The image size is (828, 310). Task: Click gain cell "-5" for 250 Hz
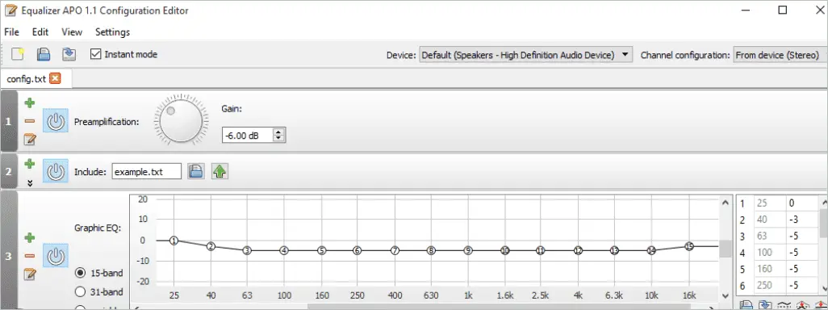pos(802,285)
